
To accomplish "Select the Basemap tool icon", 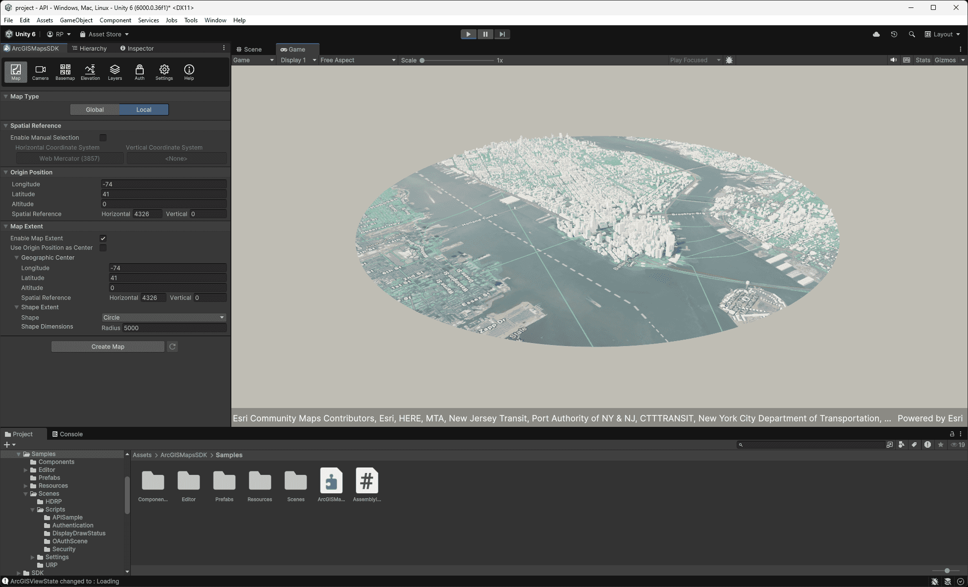I will tap(65, 72).
